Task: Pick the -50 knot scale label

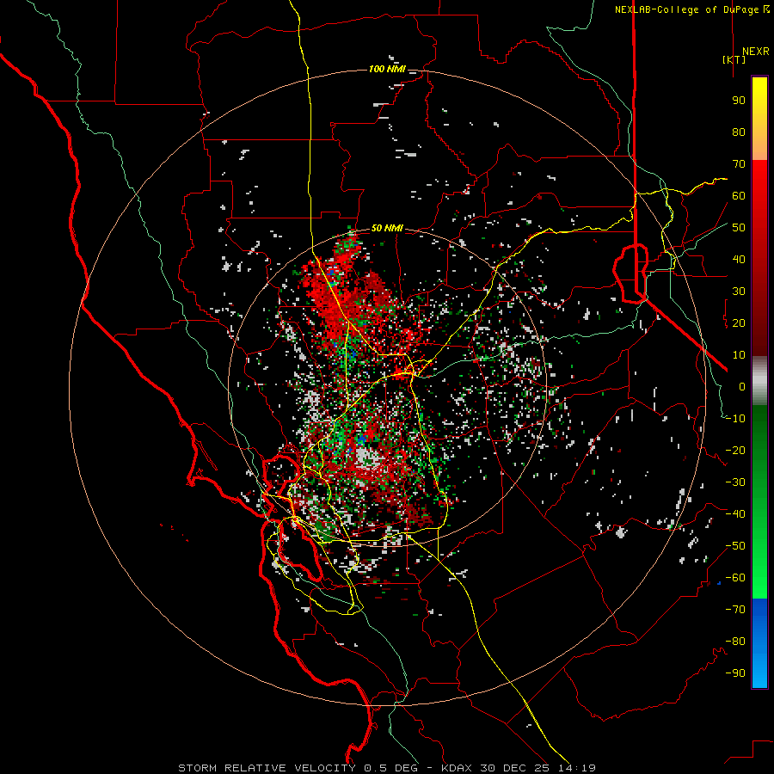Action: click(735, 546)
